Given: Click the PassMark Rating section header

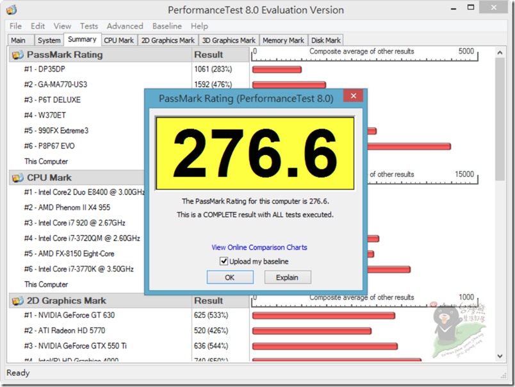Looking at the screenshot, I should click(x=100, y=54).
